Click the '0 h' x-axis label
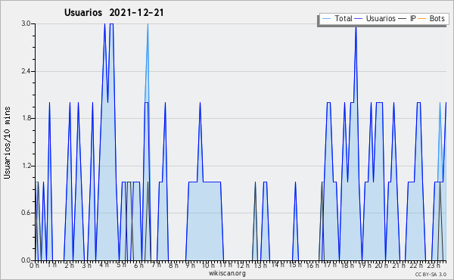454x280 pixels. (x=34, y=265)
